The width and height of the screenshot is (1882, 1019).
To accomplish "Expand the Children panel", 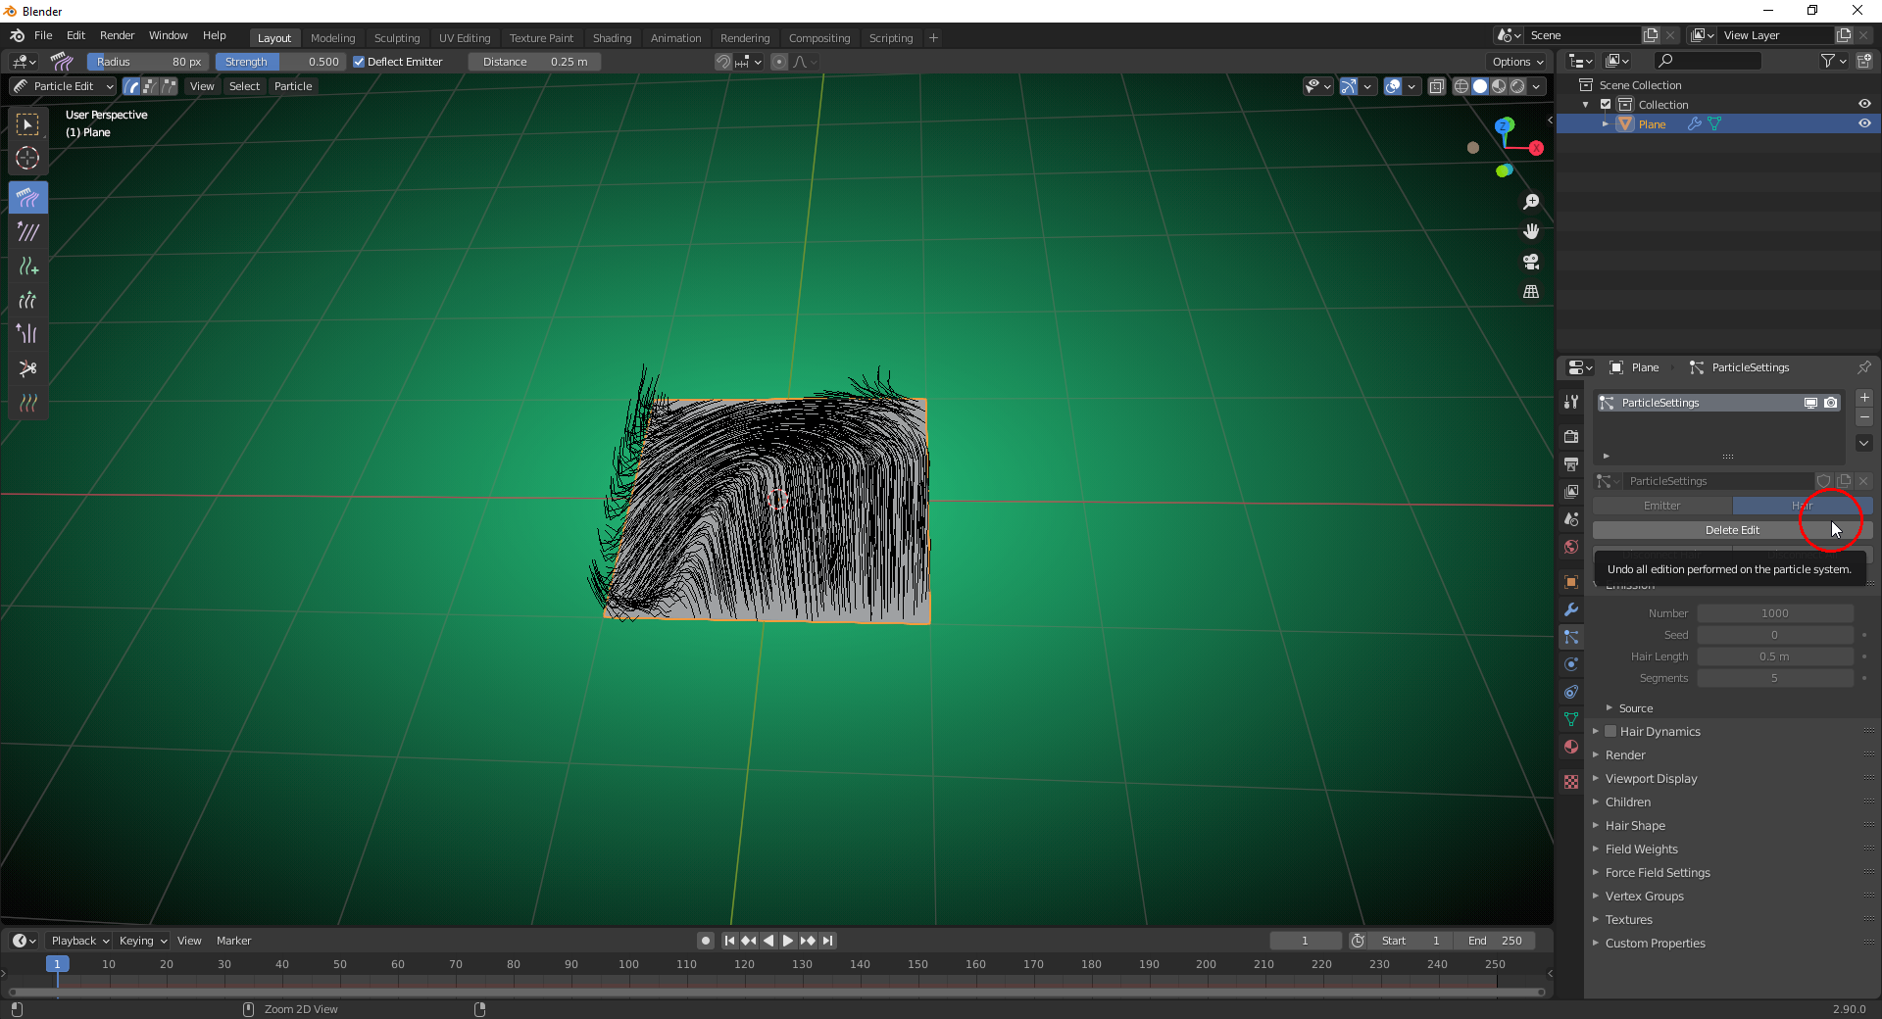I will tap(1627, 802).
